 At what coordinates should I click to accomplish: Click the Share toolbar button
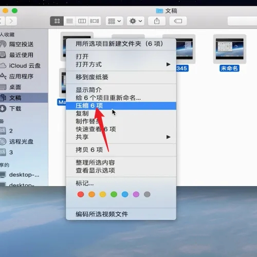(157, 21)
